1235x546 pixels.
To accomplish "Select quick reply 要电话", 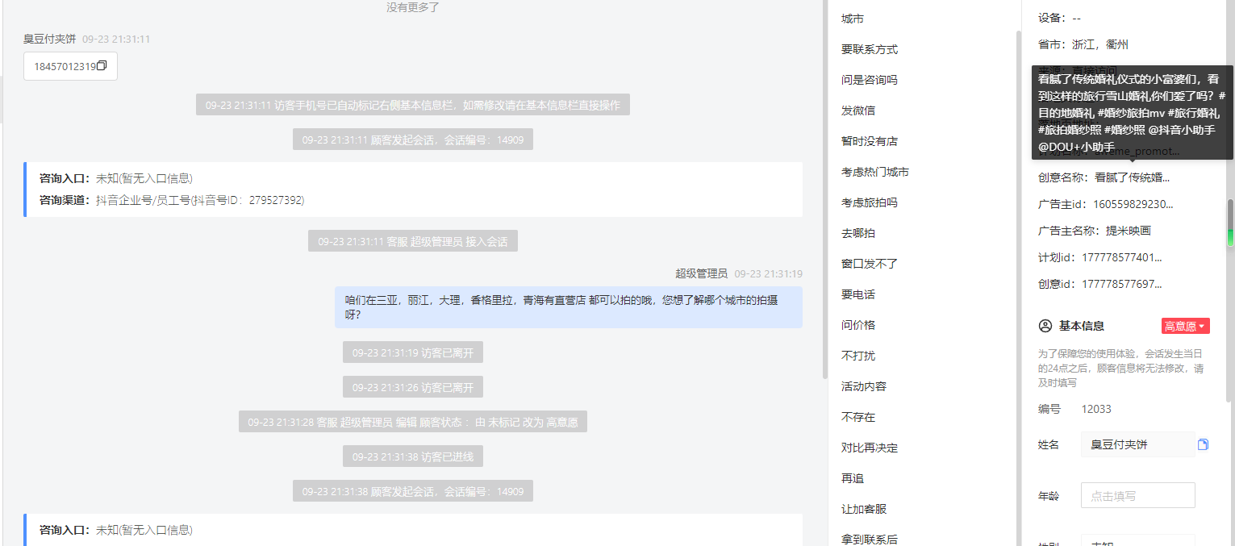I will coord(858,294).
